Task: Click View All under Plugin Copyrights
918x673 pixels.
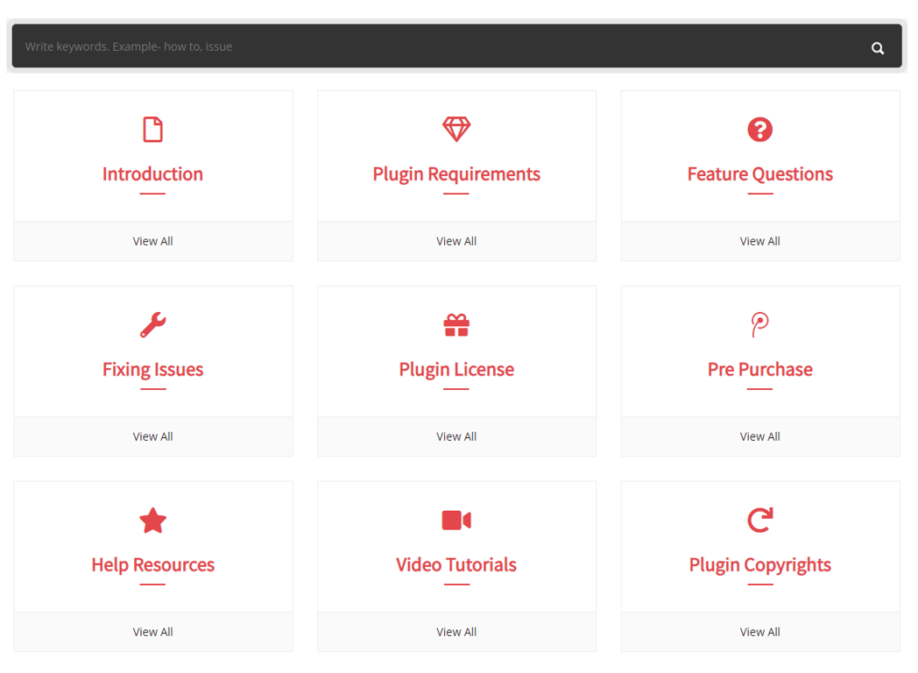Action: point(759,631)
